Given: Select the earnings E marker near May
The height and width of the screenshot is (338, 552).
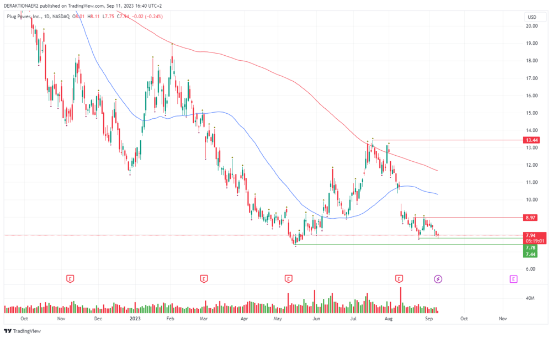Looking at the screenshot, I should (288, 279).
